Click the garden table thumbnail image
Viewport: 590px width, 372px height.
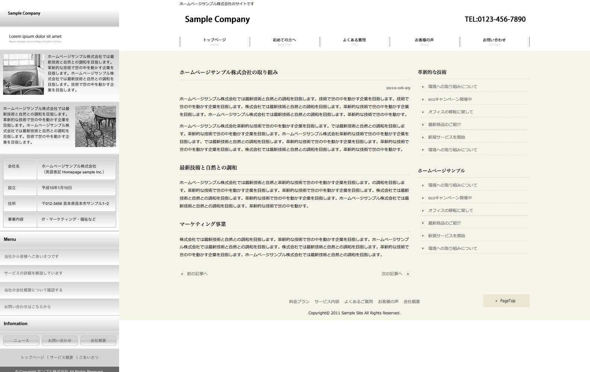pyautogui.click(x=95, y=126)
